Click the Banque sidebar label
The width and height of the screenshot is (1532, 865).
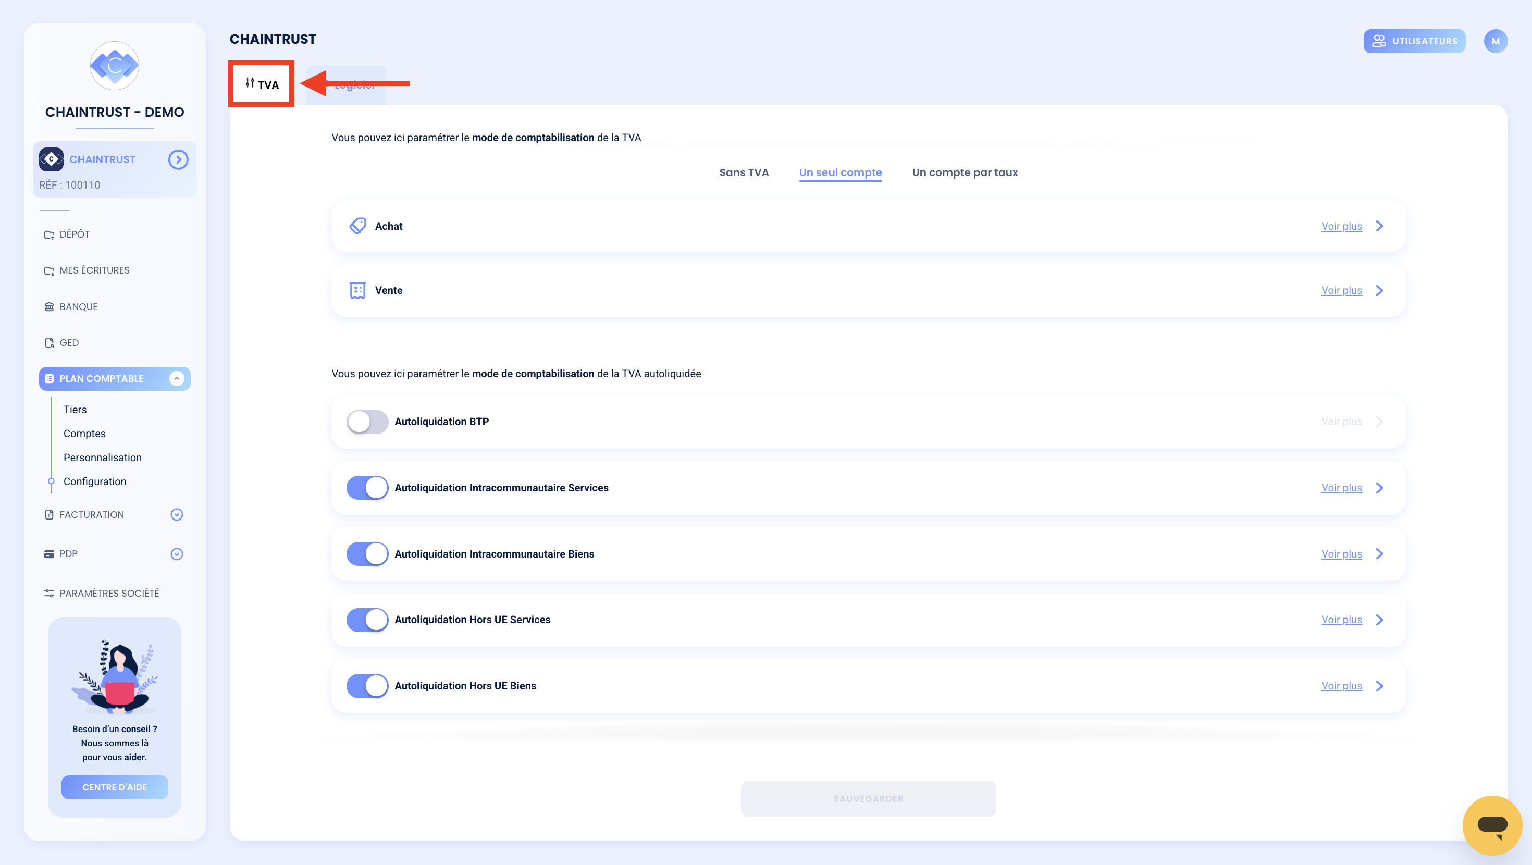79,307
